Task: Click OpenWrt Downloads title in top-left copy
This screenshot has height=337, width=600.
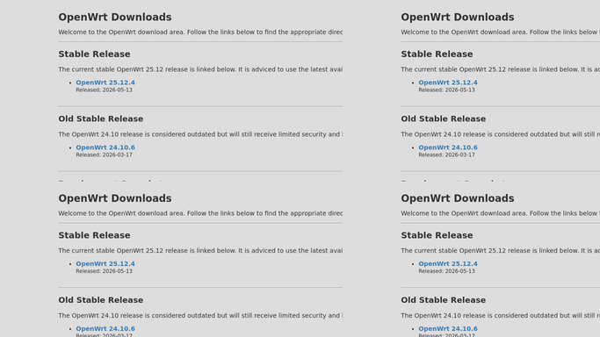Action: click(x=115, y=18)
